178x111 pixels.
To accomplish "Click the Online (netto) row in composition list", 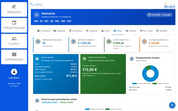I will 150,87.
